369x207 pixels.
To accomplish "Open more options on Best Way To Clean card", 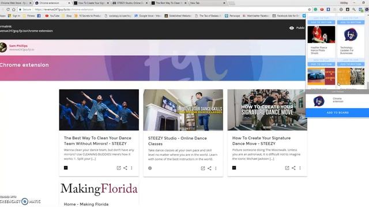I will pos(131,168).
